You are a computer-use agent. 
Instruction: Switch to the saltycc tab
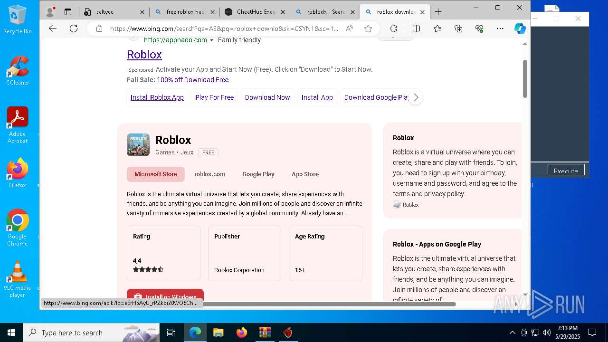[x=114, y=12]
